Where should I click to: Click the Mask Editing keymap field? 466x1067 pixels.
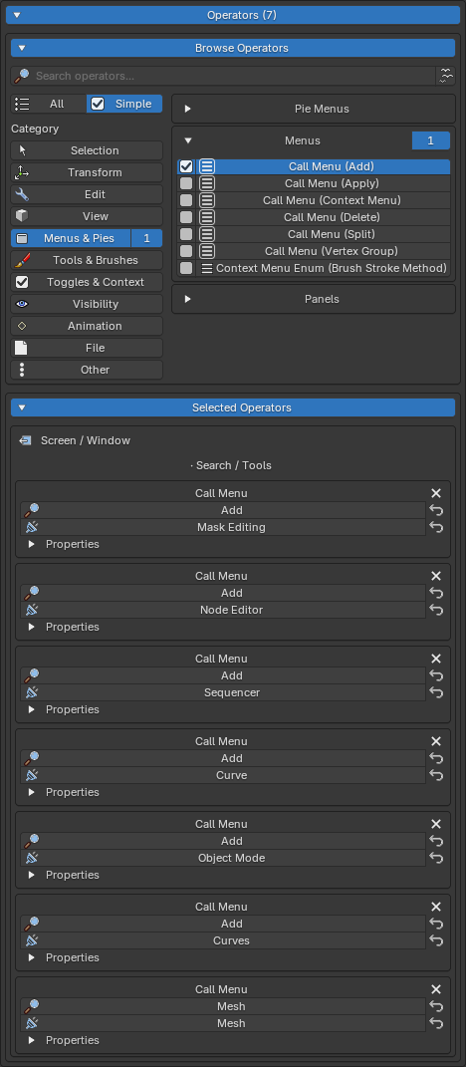coord(223,527)
